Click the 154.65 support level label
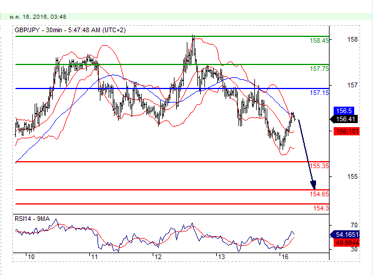Viewport: 373px width, 276px height. coord(319,194)
